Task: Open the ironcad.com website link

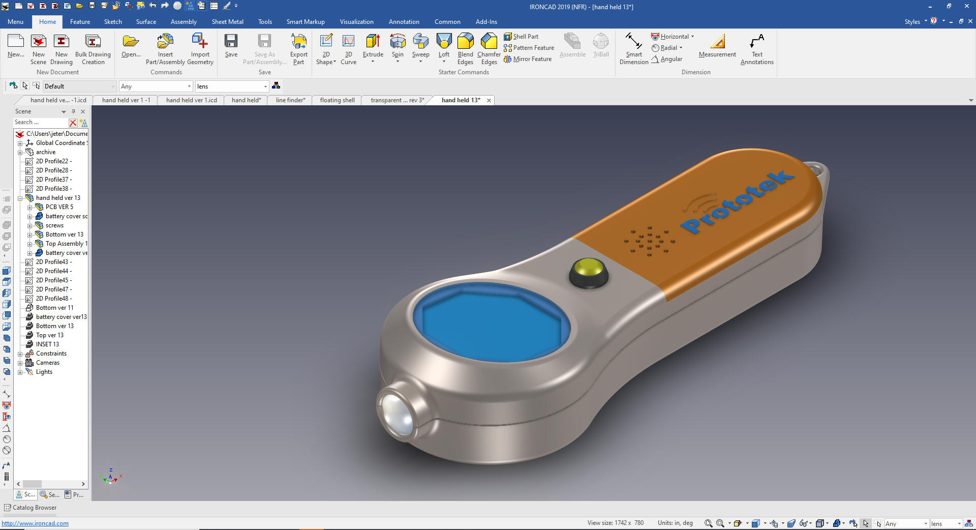Action: [x=35, y=523]
